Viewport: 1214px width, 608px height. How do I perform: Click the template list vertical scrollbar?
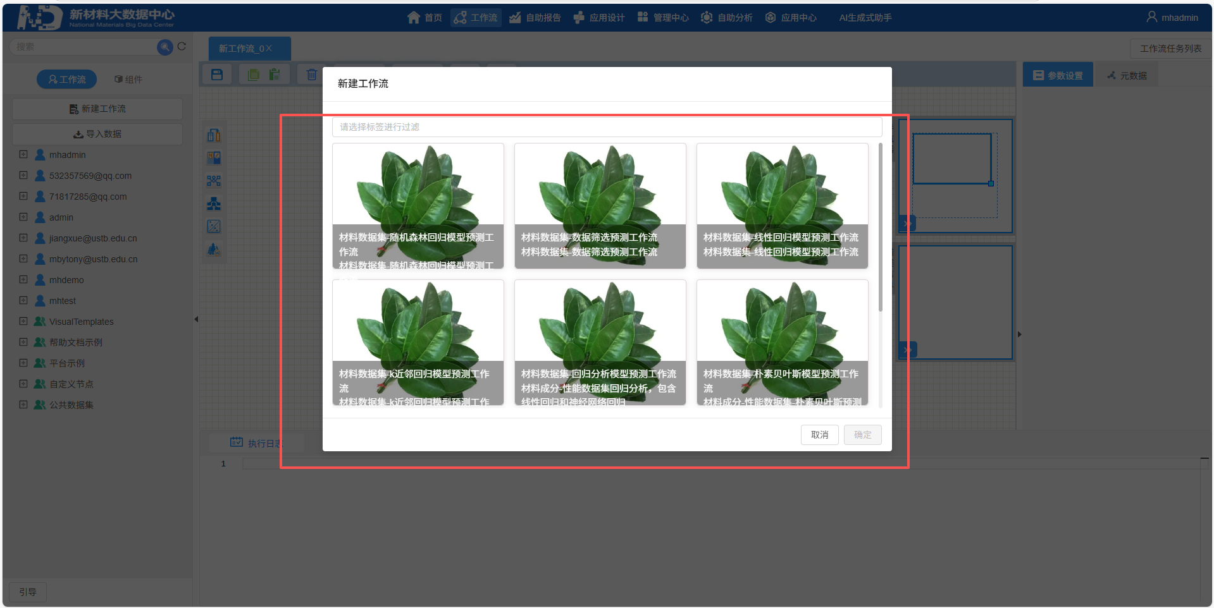point(880,228)
